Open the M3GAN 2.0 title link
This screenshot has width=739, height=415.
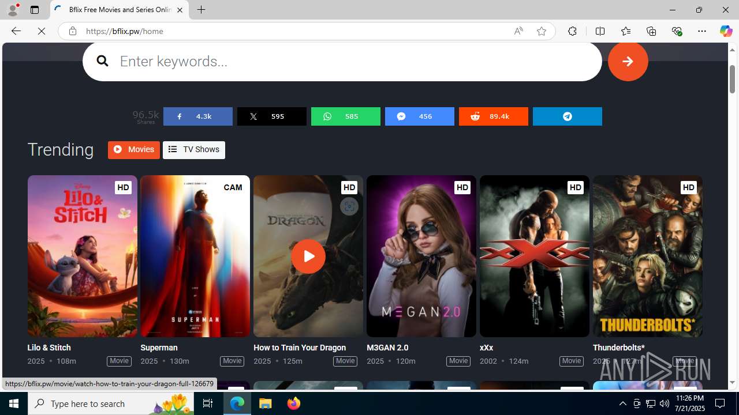click(387, 348)
